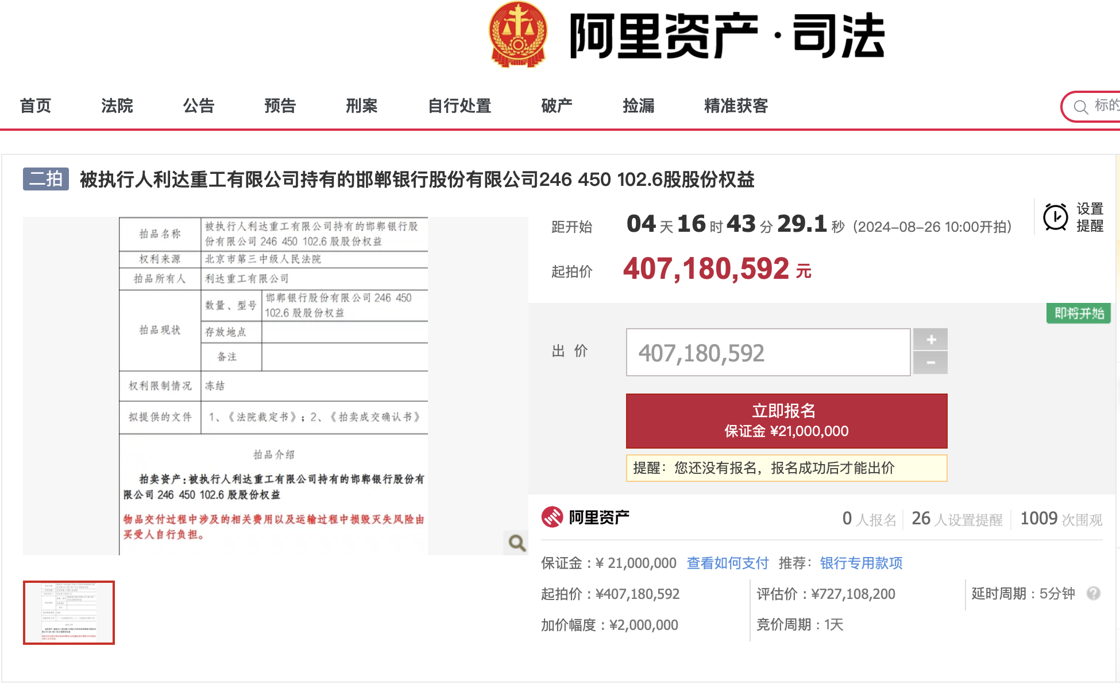
Task: Click the 起拍价 ¥407,180,592 detail text
Action: coord(610,594)
